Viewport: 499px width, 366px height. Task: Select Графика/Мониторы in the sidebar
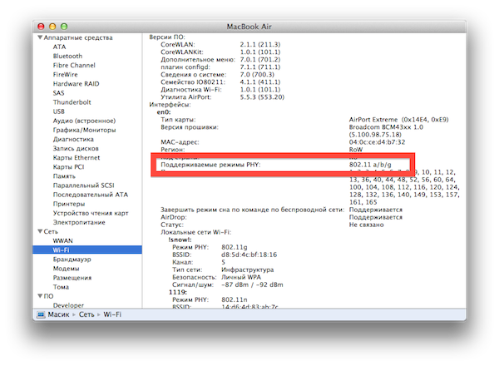tap(84, 130)
